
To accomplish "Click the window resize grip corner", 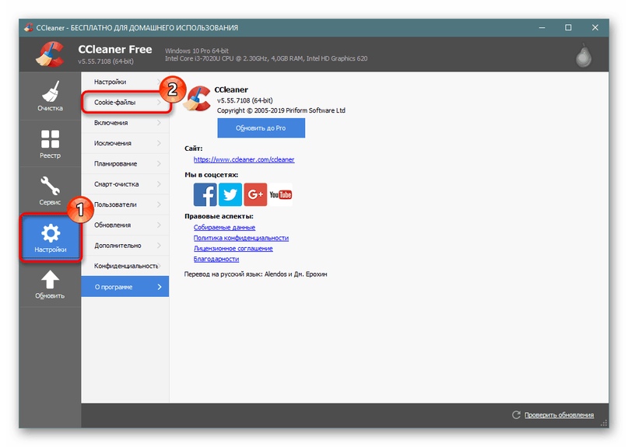I will tap(604, 424).
